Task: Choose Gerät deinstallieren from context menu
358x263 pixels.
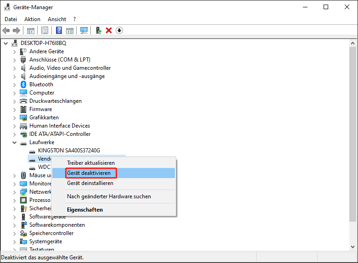Action: [113, 183]
